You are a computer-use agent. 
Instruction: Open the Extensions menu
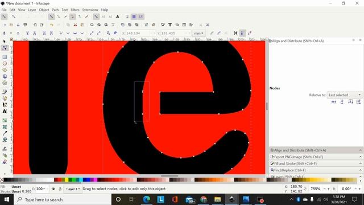pyautogui.click(x=90, y=10)
